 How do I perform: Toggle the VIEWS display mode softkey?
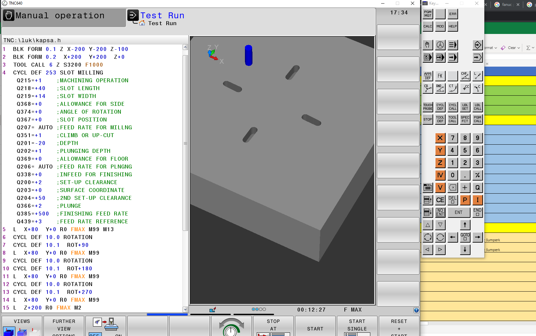(x=22, y=326)
